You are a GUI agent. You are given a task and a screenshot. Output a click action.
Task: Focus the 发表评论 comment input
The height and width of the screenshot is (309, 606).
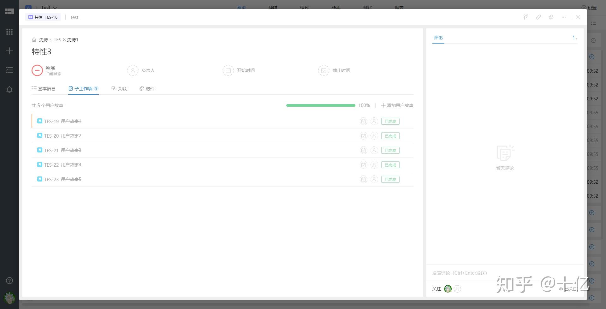pos(505,273)
